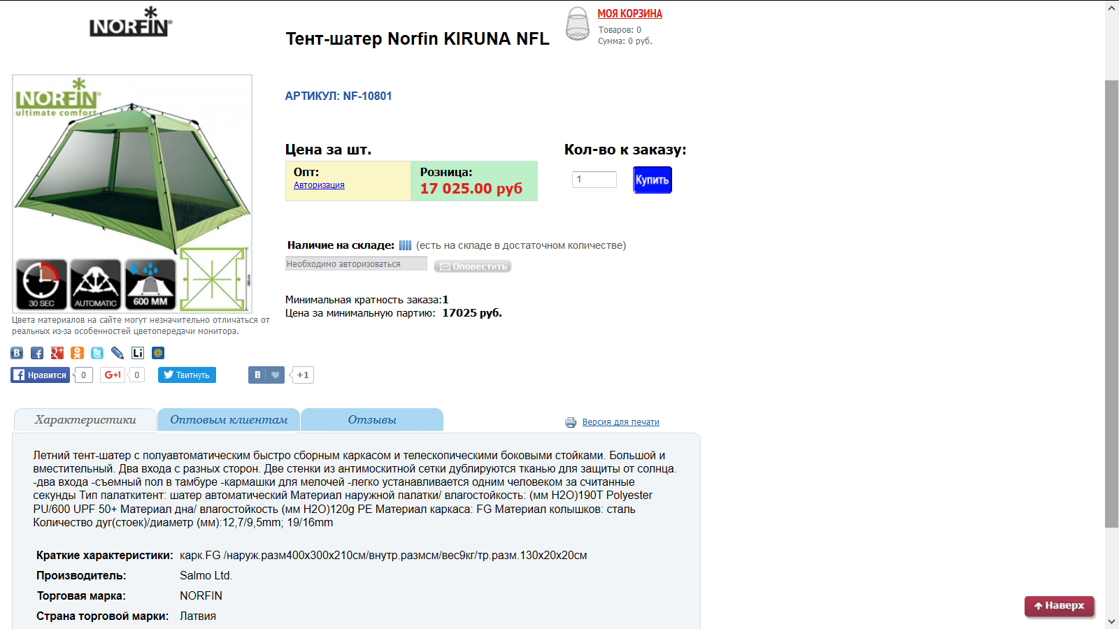
Task: Click the scrollbar up arrow
Action: click(x=1112, y=8)
